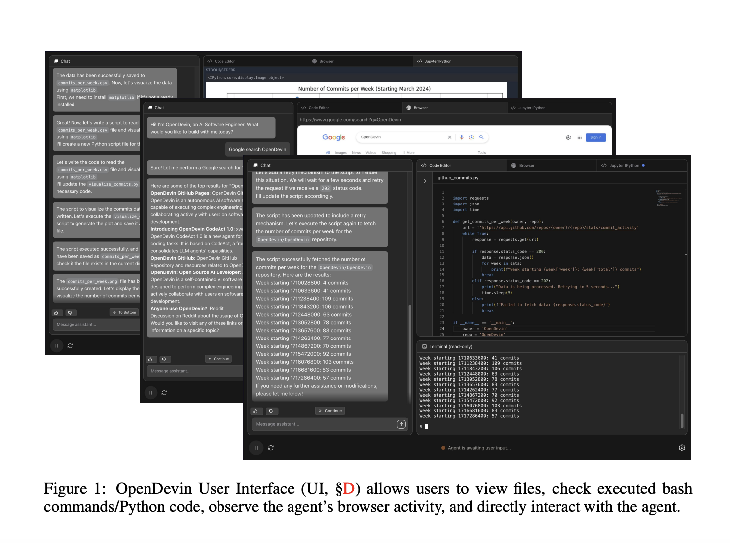Click Sign in on the Google page
The image size is (730, 543).
tap(596, 137)
